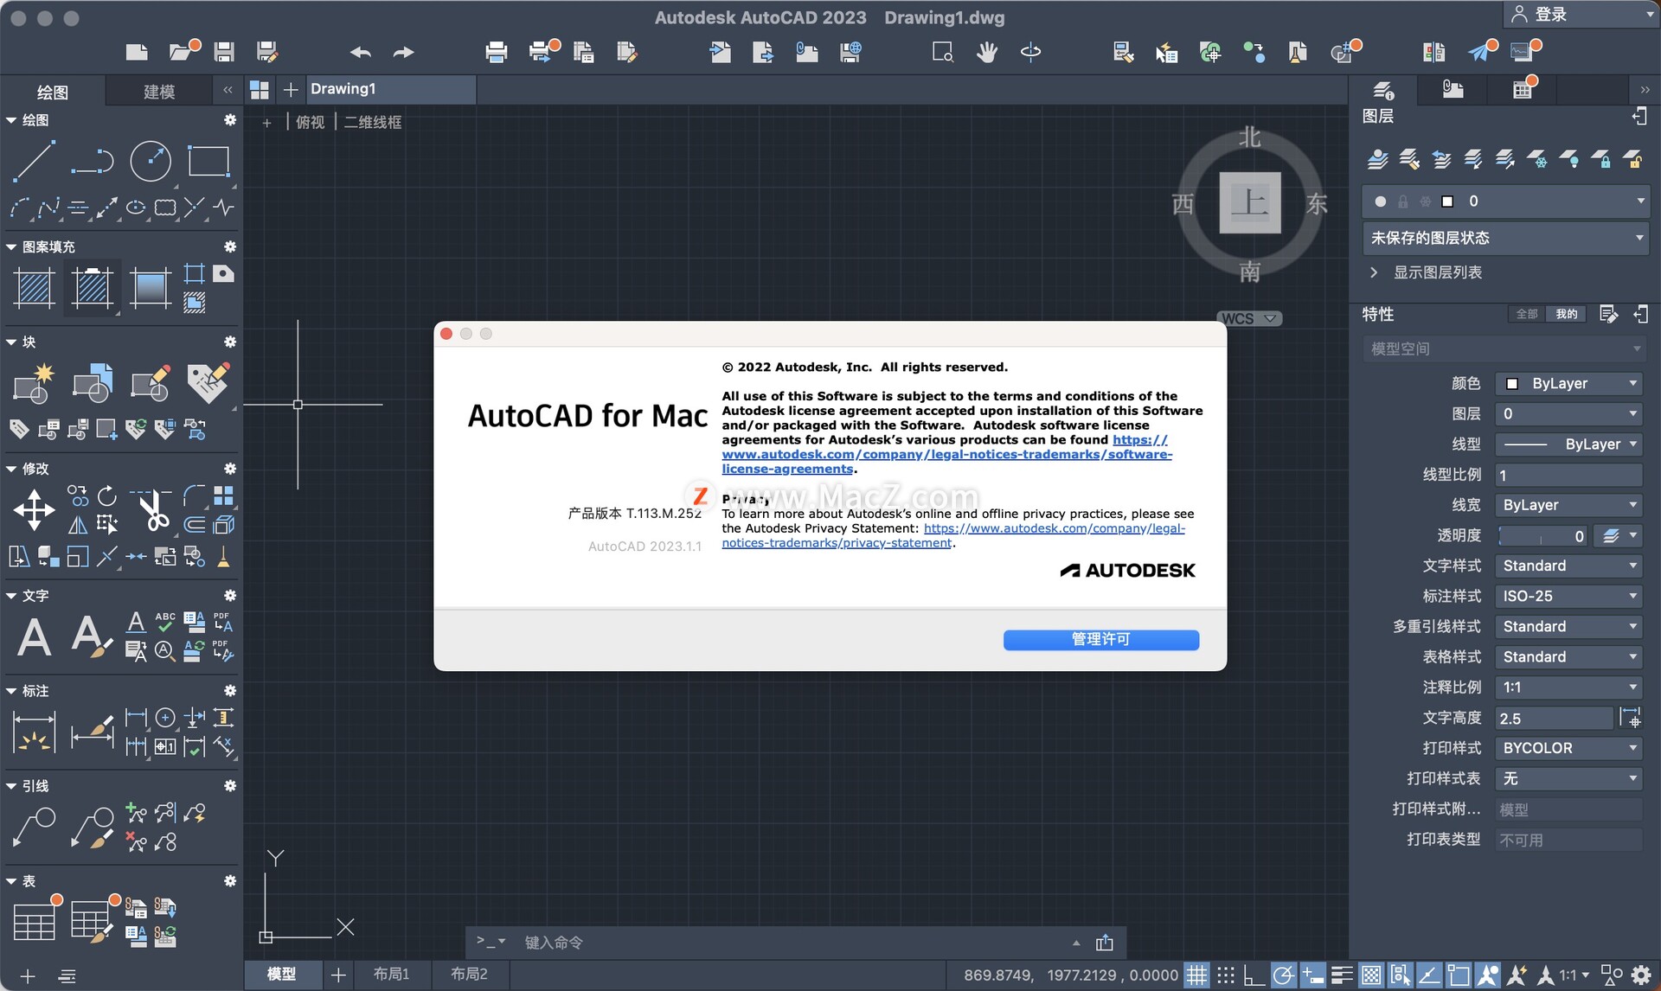This screenshot has width=1661, height=991.
Task: Select the Circle tool in the 绘图 panel
Action: point(151,162)
